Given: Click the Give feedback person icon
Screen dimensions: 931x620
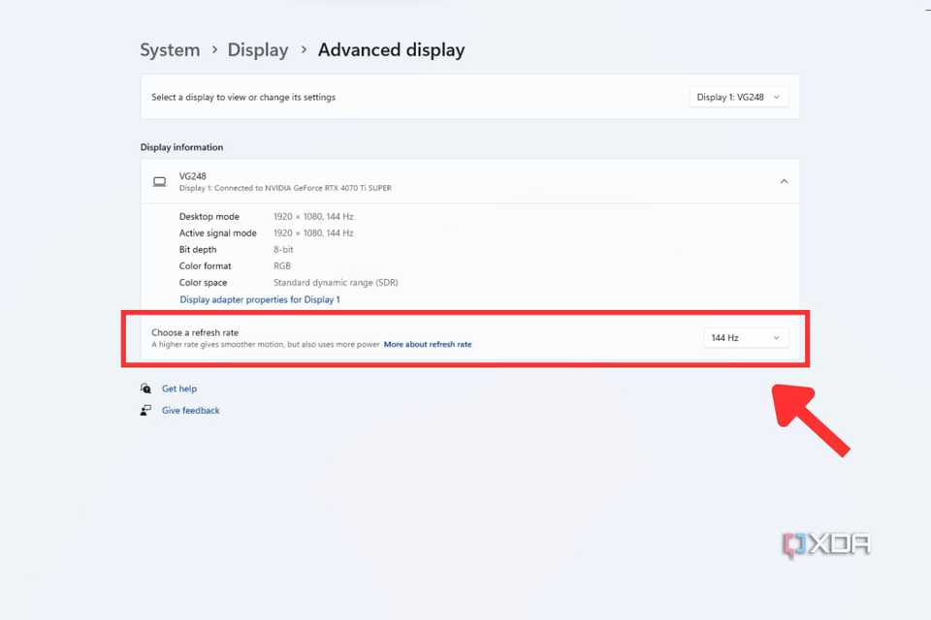Looking at the screenshot, I should [145, 411].
